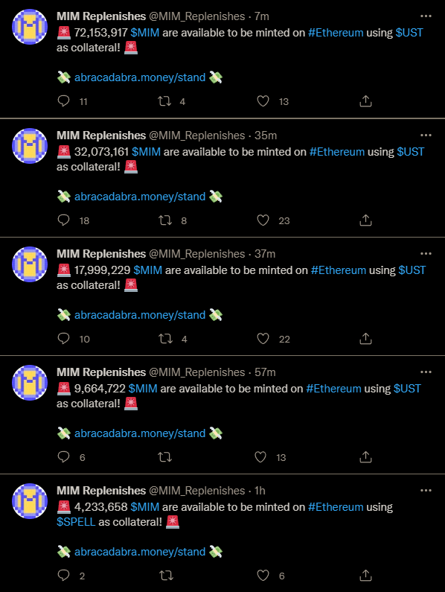The image size is (445, 592).
Task: Like the 17,999,229 $MIM tweet
Action: click(263, 339)
